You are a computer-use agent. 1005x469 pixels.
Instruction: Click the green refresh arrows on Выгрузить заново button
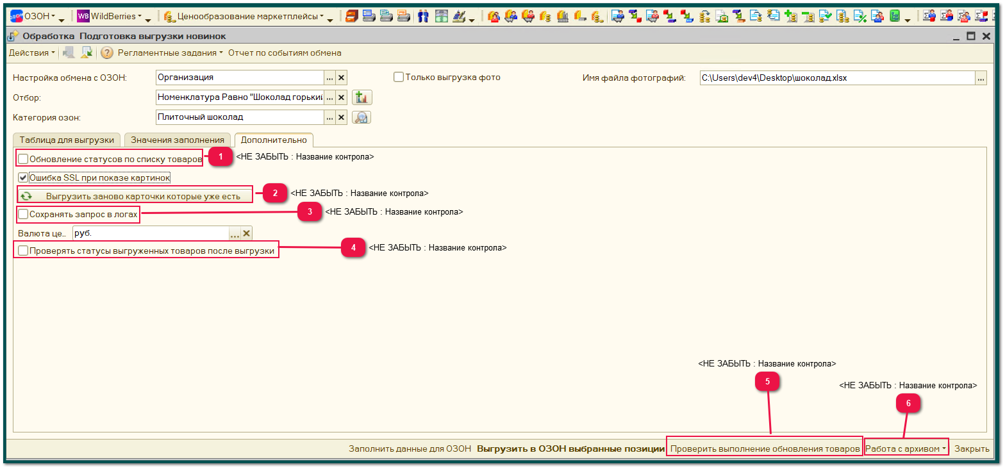pos(26,196)
